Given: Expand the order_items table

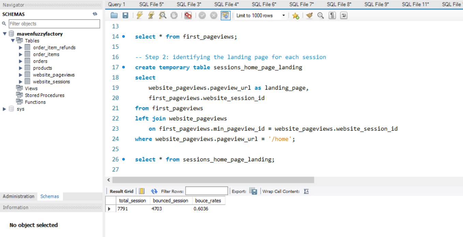Looking at the screenshot, I should click(21, 54).
